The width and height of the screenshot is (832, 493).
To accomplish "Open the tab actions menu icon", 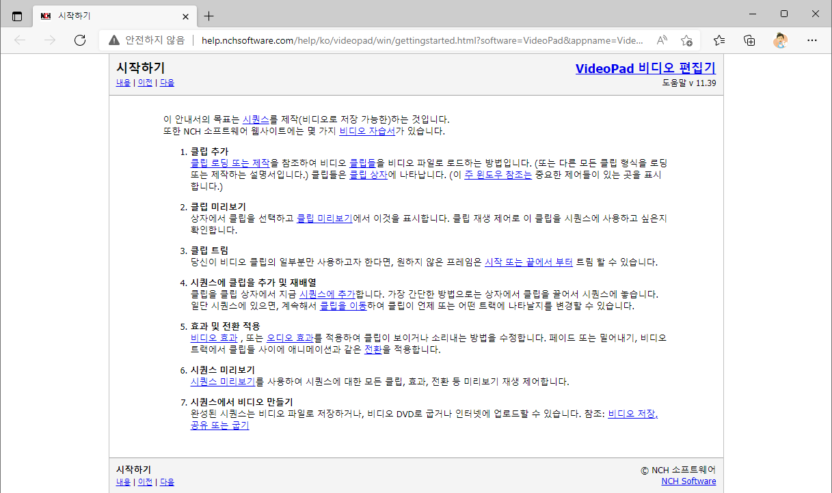I will click(17, 16).
